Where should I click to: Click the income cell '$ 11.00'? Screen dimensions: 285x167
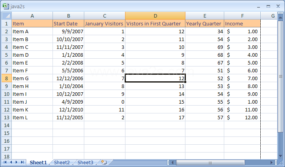pos(242,110)
